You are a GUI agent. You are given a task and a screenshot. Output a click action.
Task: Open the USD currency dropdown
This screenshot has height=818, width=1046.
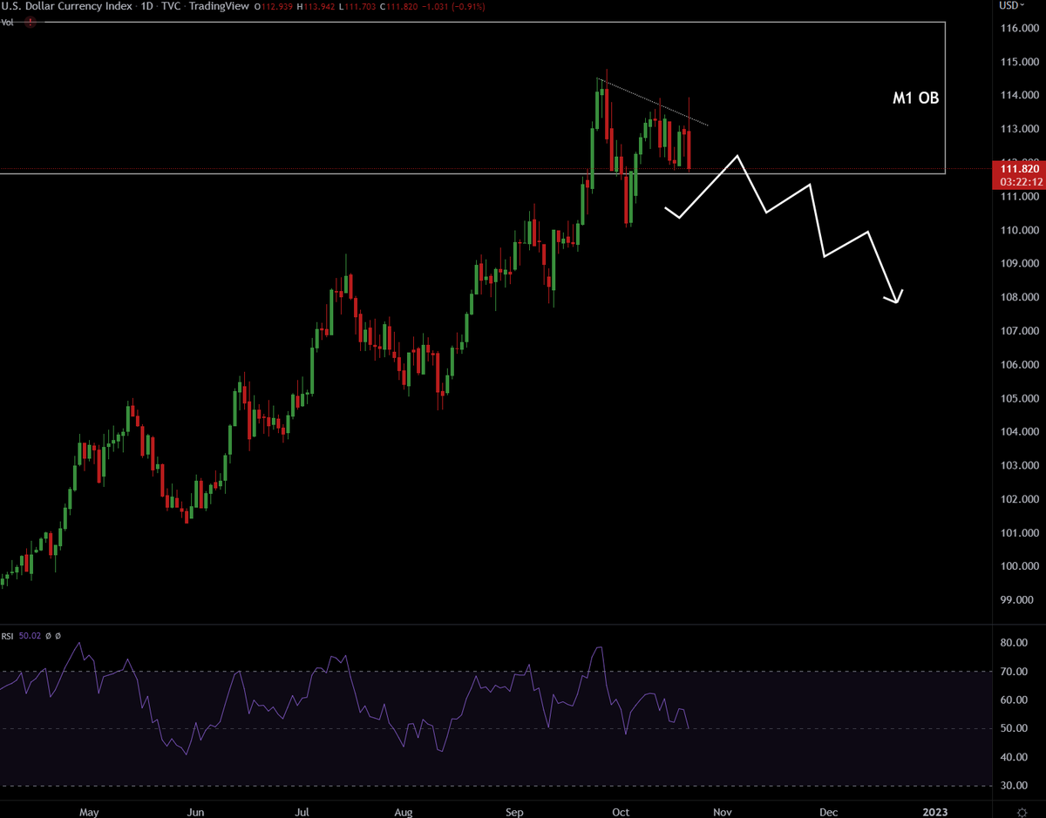1011,6
